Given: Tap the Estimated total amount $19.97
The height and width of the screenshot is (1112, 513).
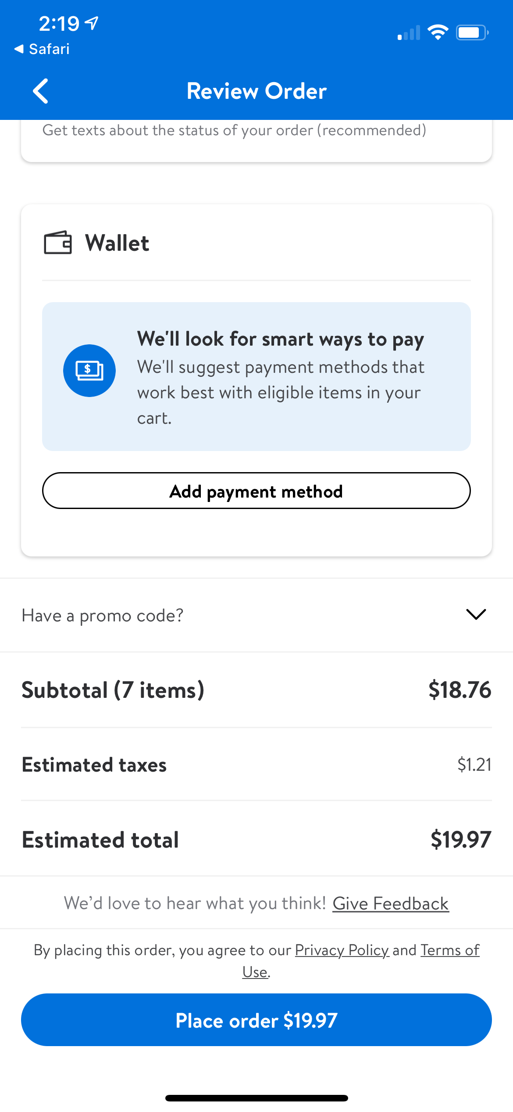Looking at the screenshot, I should (460, 839).
